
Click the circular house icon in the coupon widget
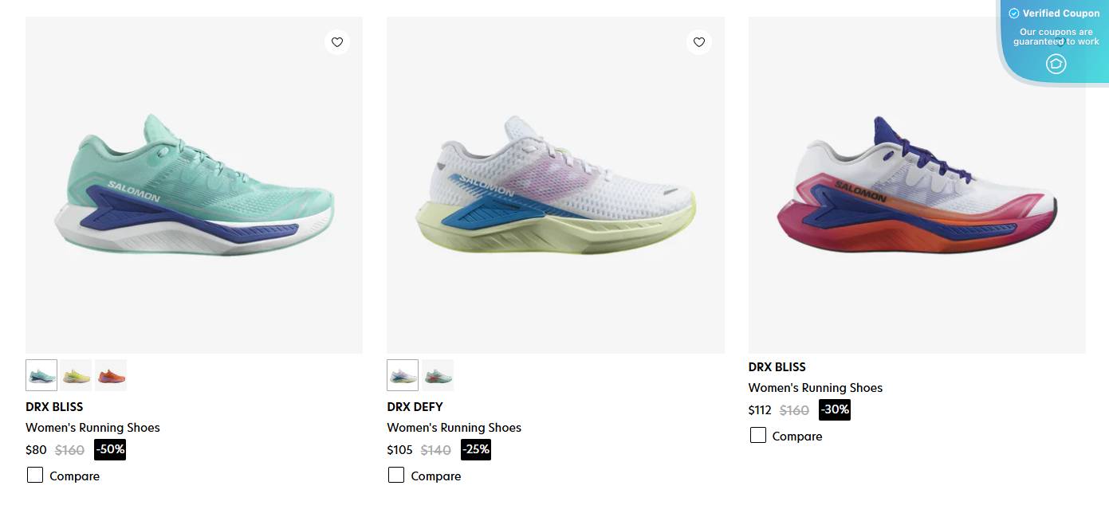[x=1056, y=64]
